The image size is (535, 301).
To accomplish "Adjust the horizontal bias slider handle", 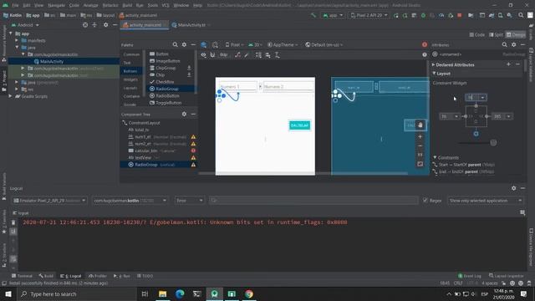I will 493,143.
